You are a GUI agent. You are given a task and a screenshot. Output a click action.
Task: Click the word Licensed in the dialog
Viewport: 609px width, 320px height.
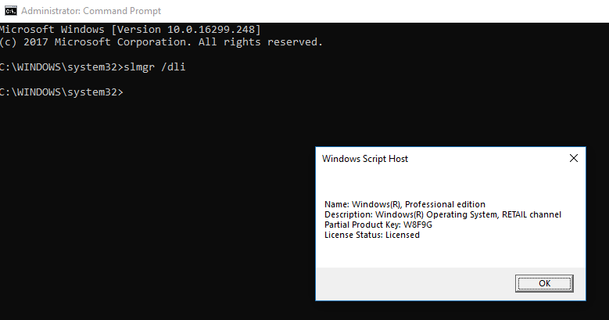[403, 235]
